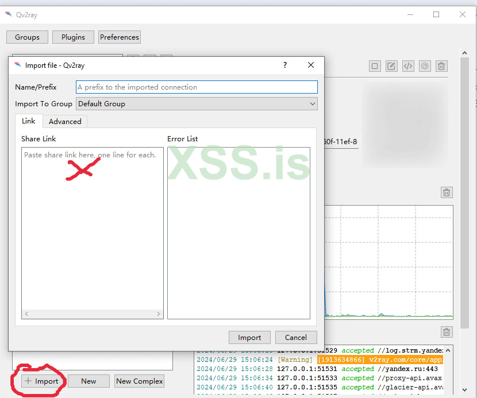Click the latency test icon in toolbar
477x398 pixels.
pos(425,66)
